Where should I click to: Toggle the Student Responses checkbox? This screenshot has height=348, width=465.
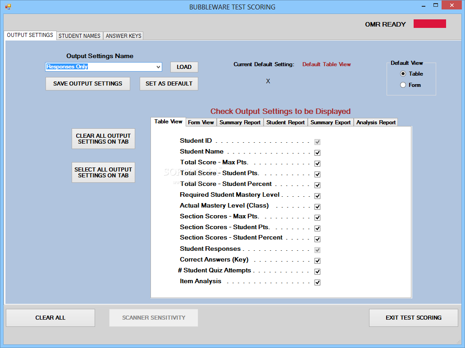click(317, 250)
